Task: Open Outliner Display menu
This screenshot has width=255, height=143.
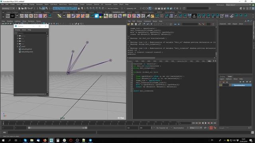Action: click(x=18, y=30)
